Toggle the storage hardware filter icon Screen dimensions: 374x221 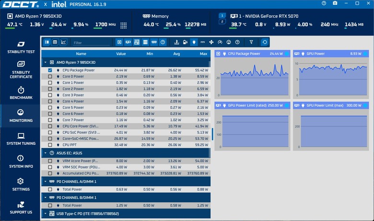[x=145, y=42]
